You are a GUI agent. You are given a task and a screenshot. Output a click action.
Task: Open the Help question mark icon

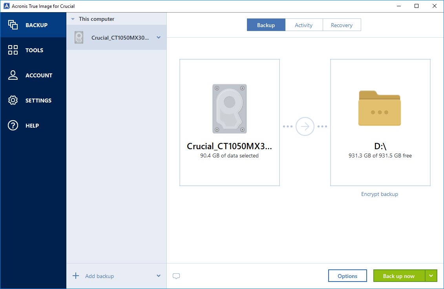[x=13, y=125]
